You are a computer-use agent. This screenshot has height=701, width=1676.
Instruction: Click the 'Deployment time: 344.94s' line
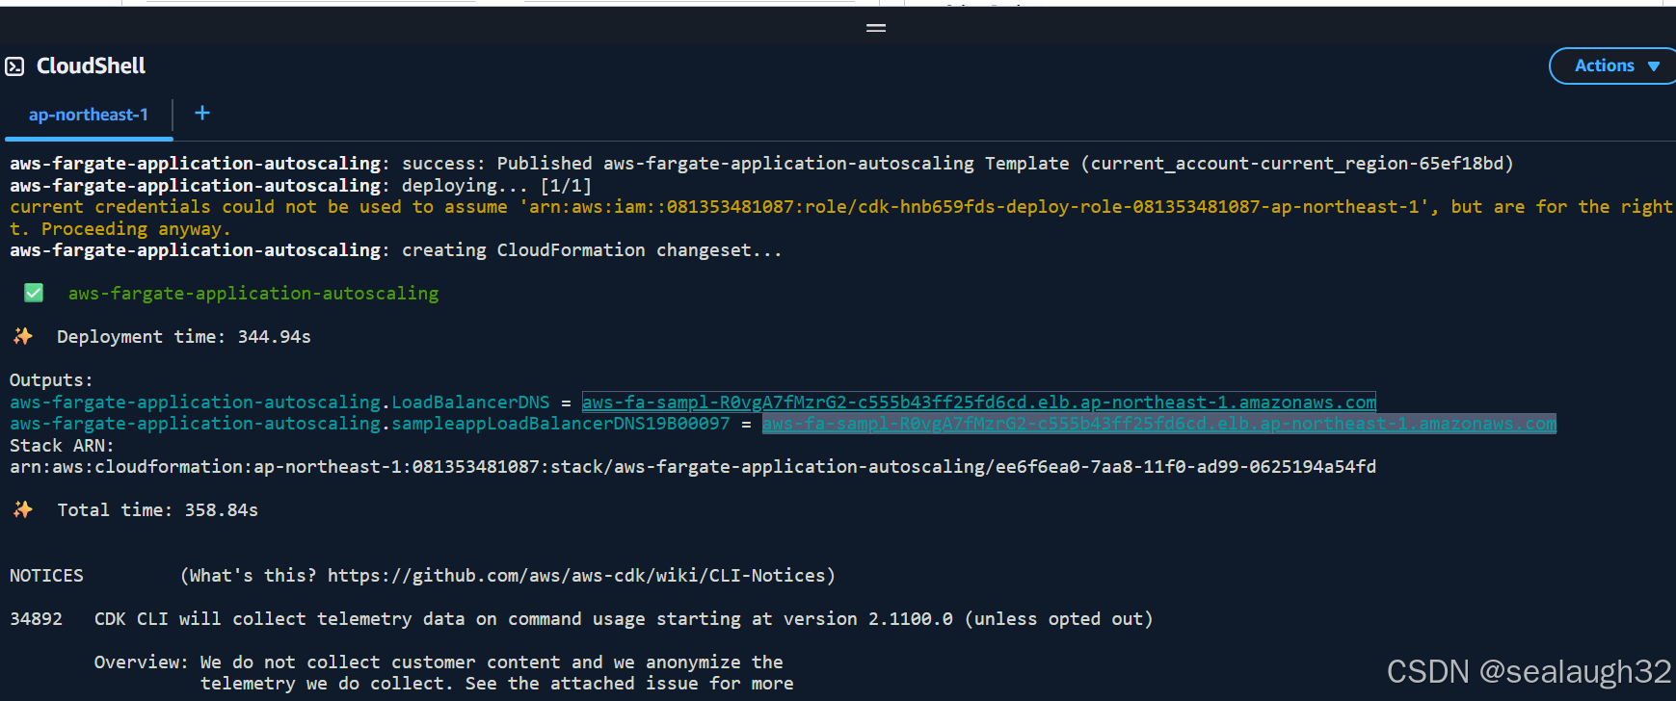click(183, 337)
